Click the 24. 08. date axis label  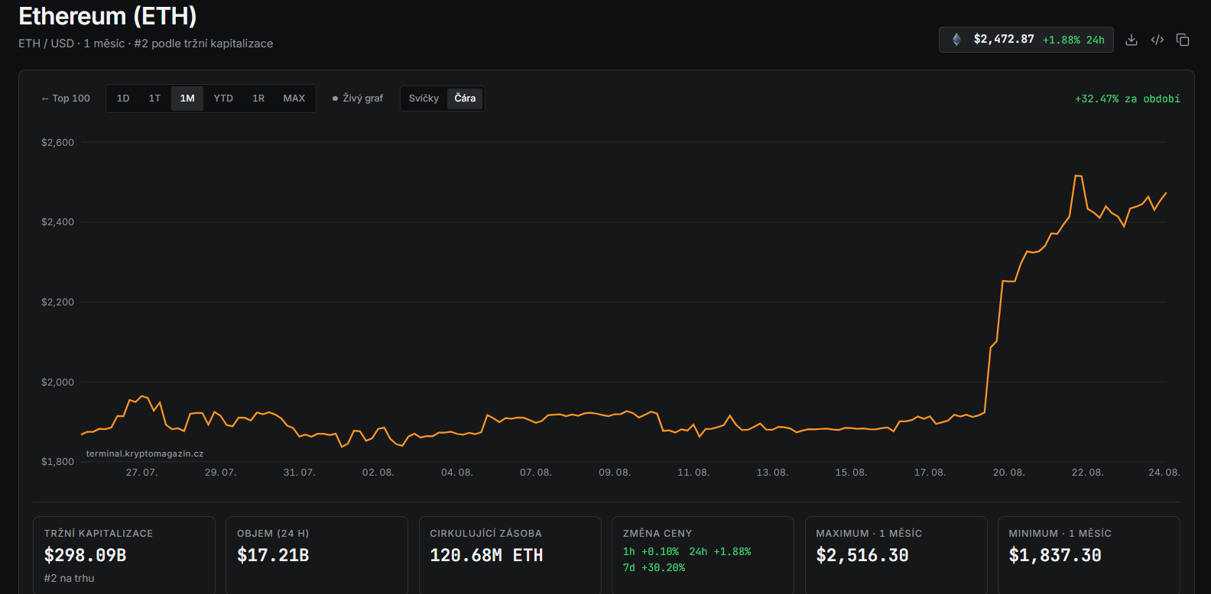point(1164,473)
